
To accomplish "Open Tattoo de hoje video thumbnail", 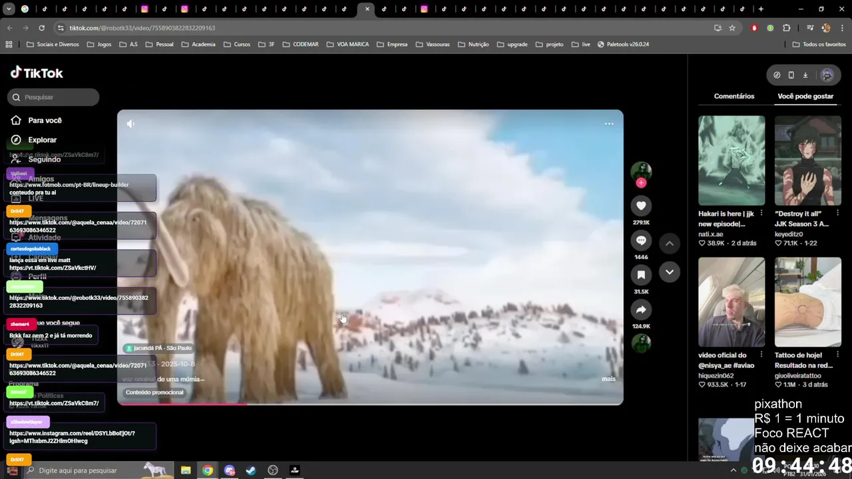I will [808, 302].
